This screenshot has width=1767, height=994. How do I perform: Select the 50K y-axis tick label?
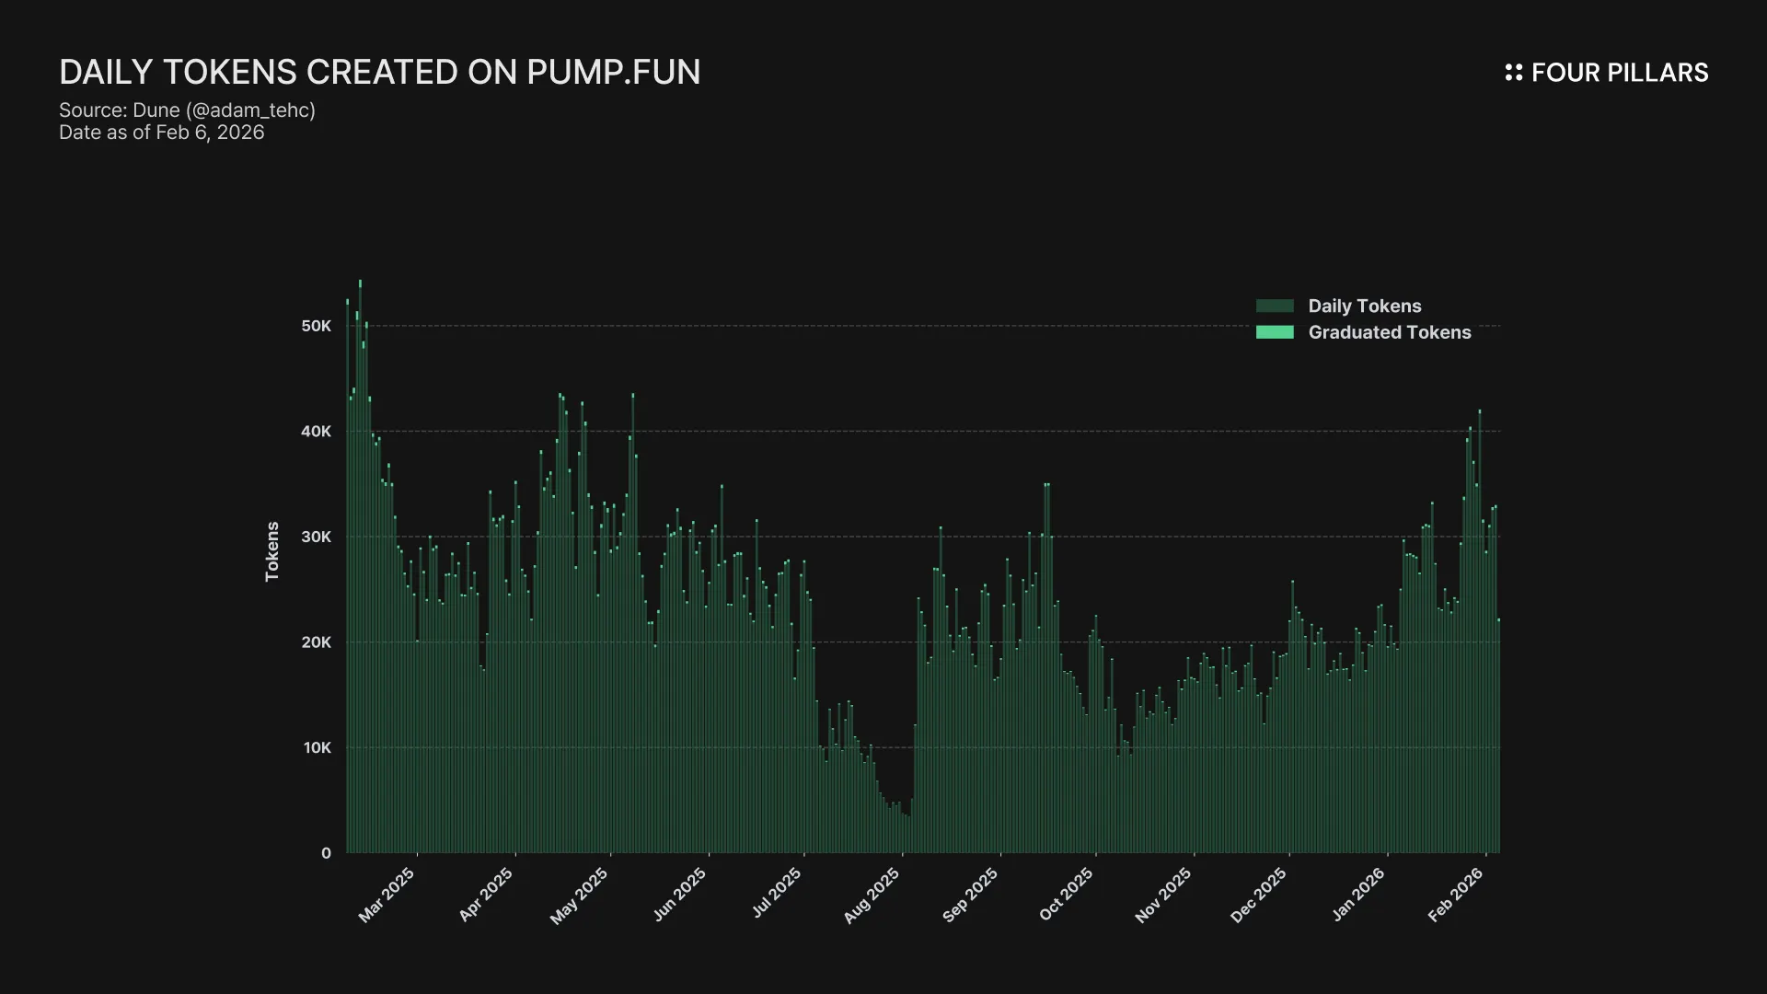tap(316, 326)
